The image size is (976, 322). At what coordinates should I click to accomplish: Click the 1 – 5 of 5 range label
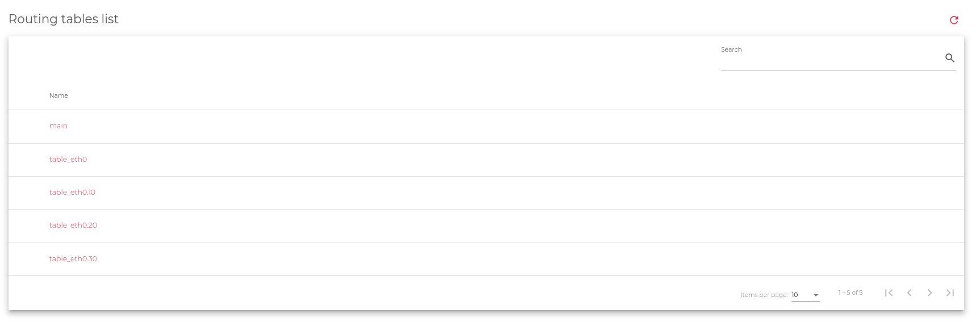click(850, 292)
